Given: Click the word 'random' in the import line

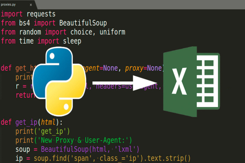Looking at the screenshot, I should (30, 32).
